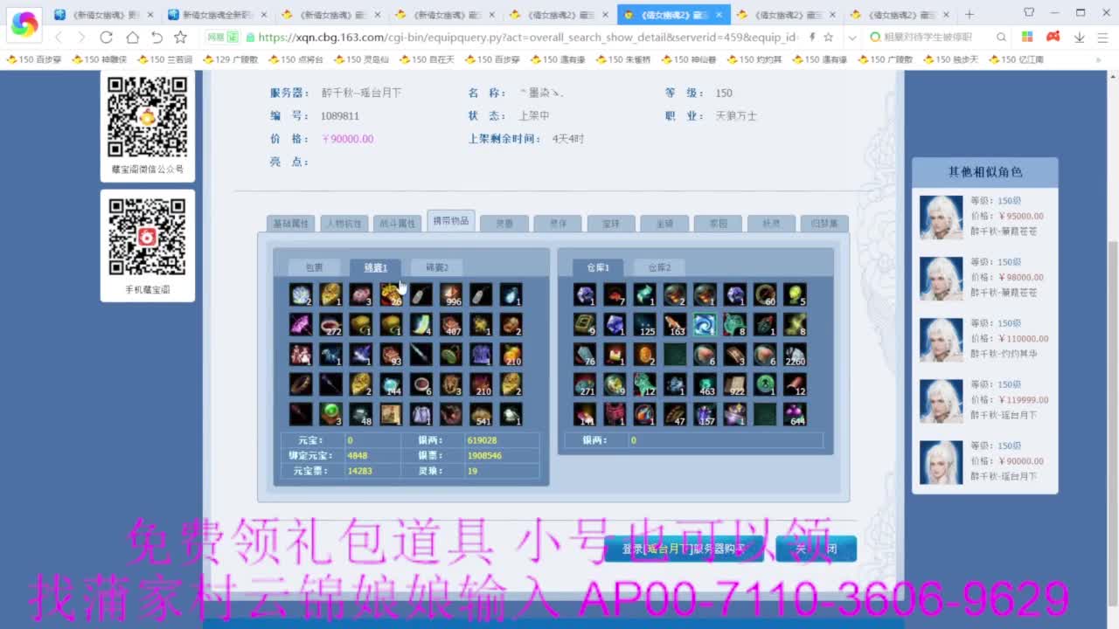The width and height of the screenshot is (1119, 629).
Task: Open the 150 独步天 bookmark
Action: pos(951,59)
